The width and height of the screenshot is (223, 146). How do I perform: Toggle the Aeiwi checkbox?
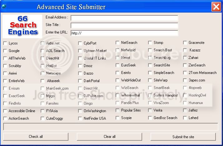tap(5, 73)
